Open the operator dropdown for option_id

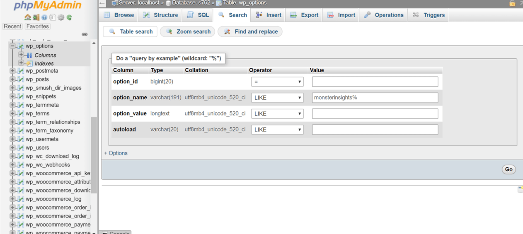coord(277,82)
